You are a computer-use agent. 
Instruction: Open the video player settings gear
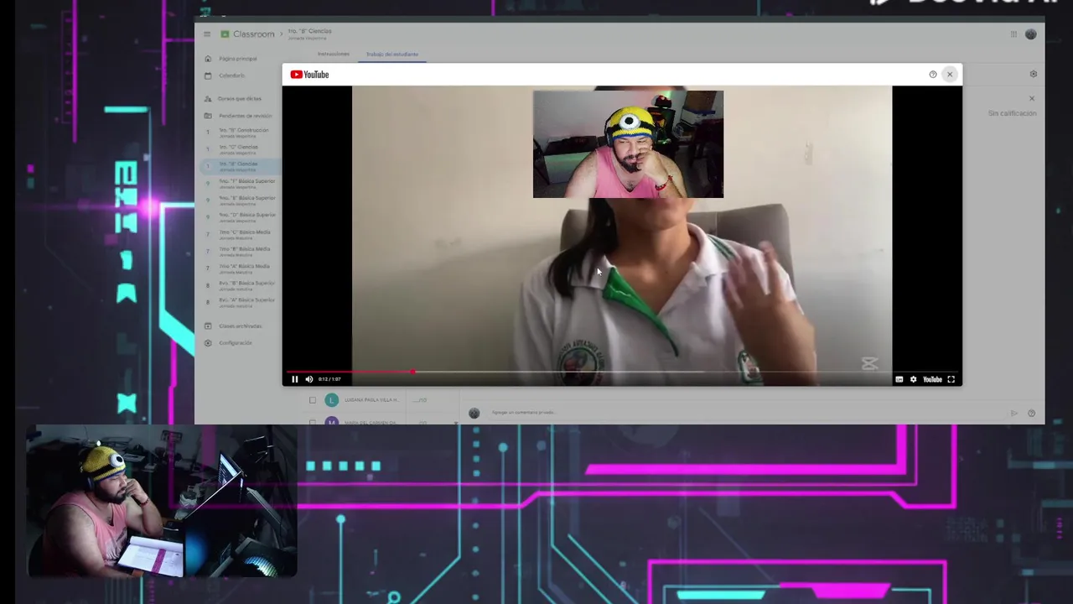coord(913,379)
